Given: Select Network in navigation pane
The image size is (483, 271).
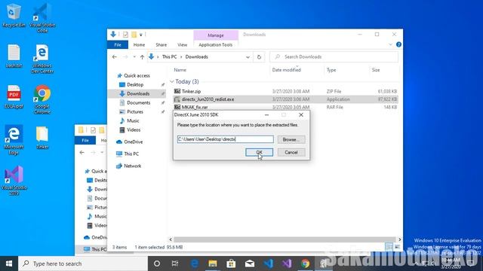Looking at the screenshot, I should click(x=133, y=166).
